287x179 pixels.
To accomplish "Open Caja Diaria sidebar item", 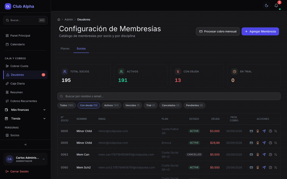I will [x=26, y=84].
